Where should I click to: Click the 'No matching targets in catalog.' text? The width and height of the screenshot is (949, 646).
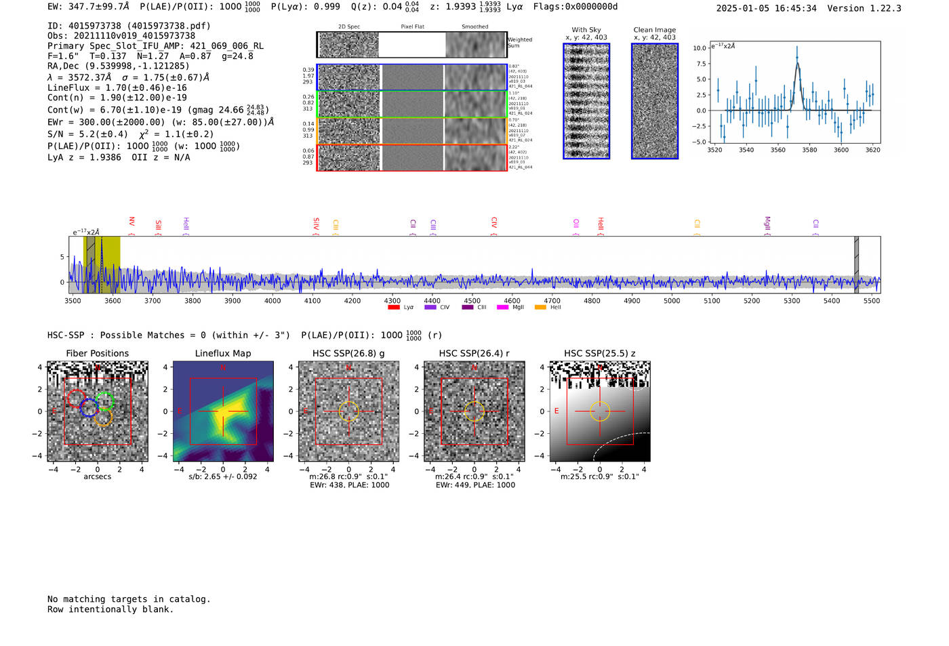tap(129, 599)
